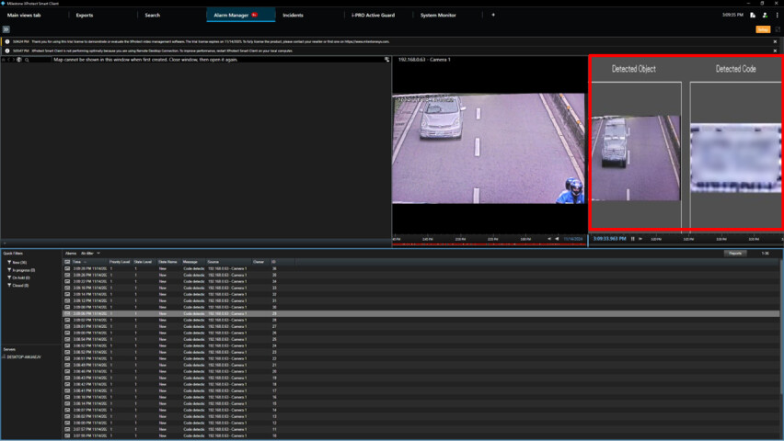Open the i-PRO Active Guard tab
The width and height of the screenshot is (784, 441).
(x=373, y=15)
